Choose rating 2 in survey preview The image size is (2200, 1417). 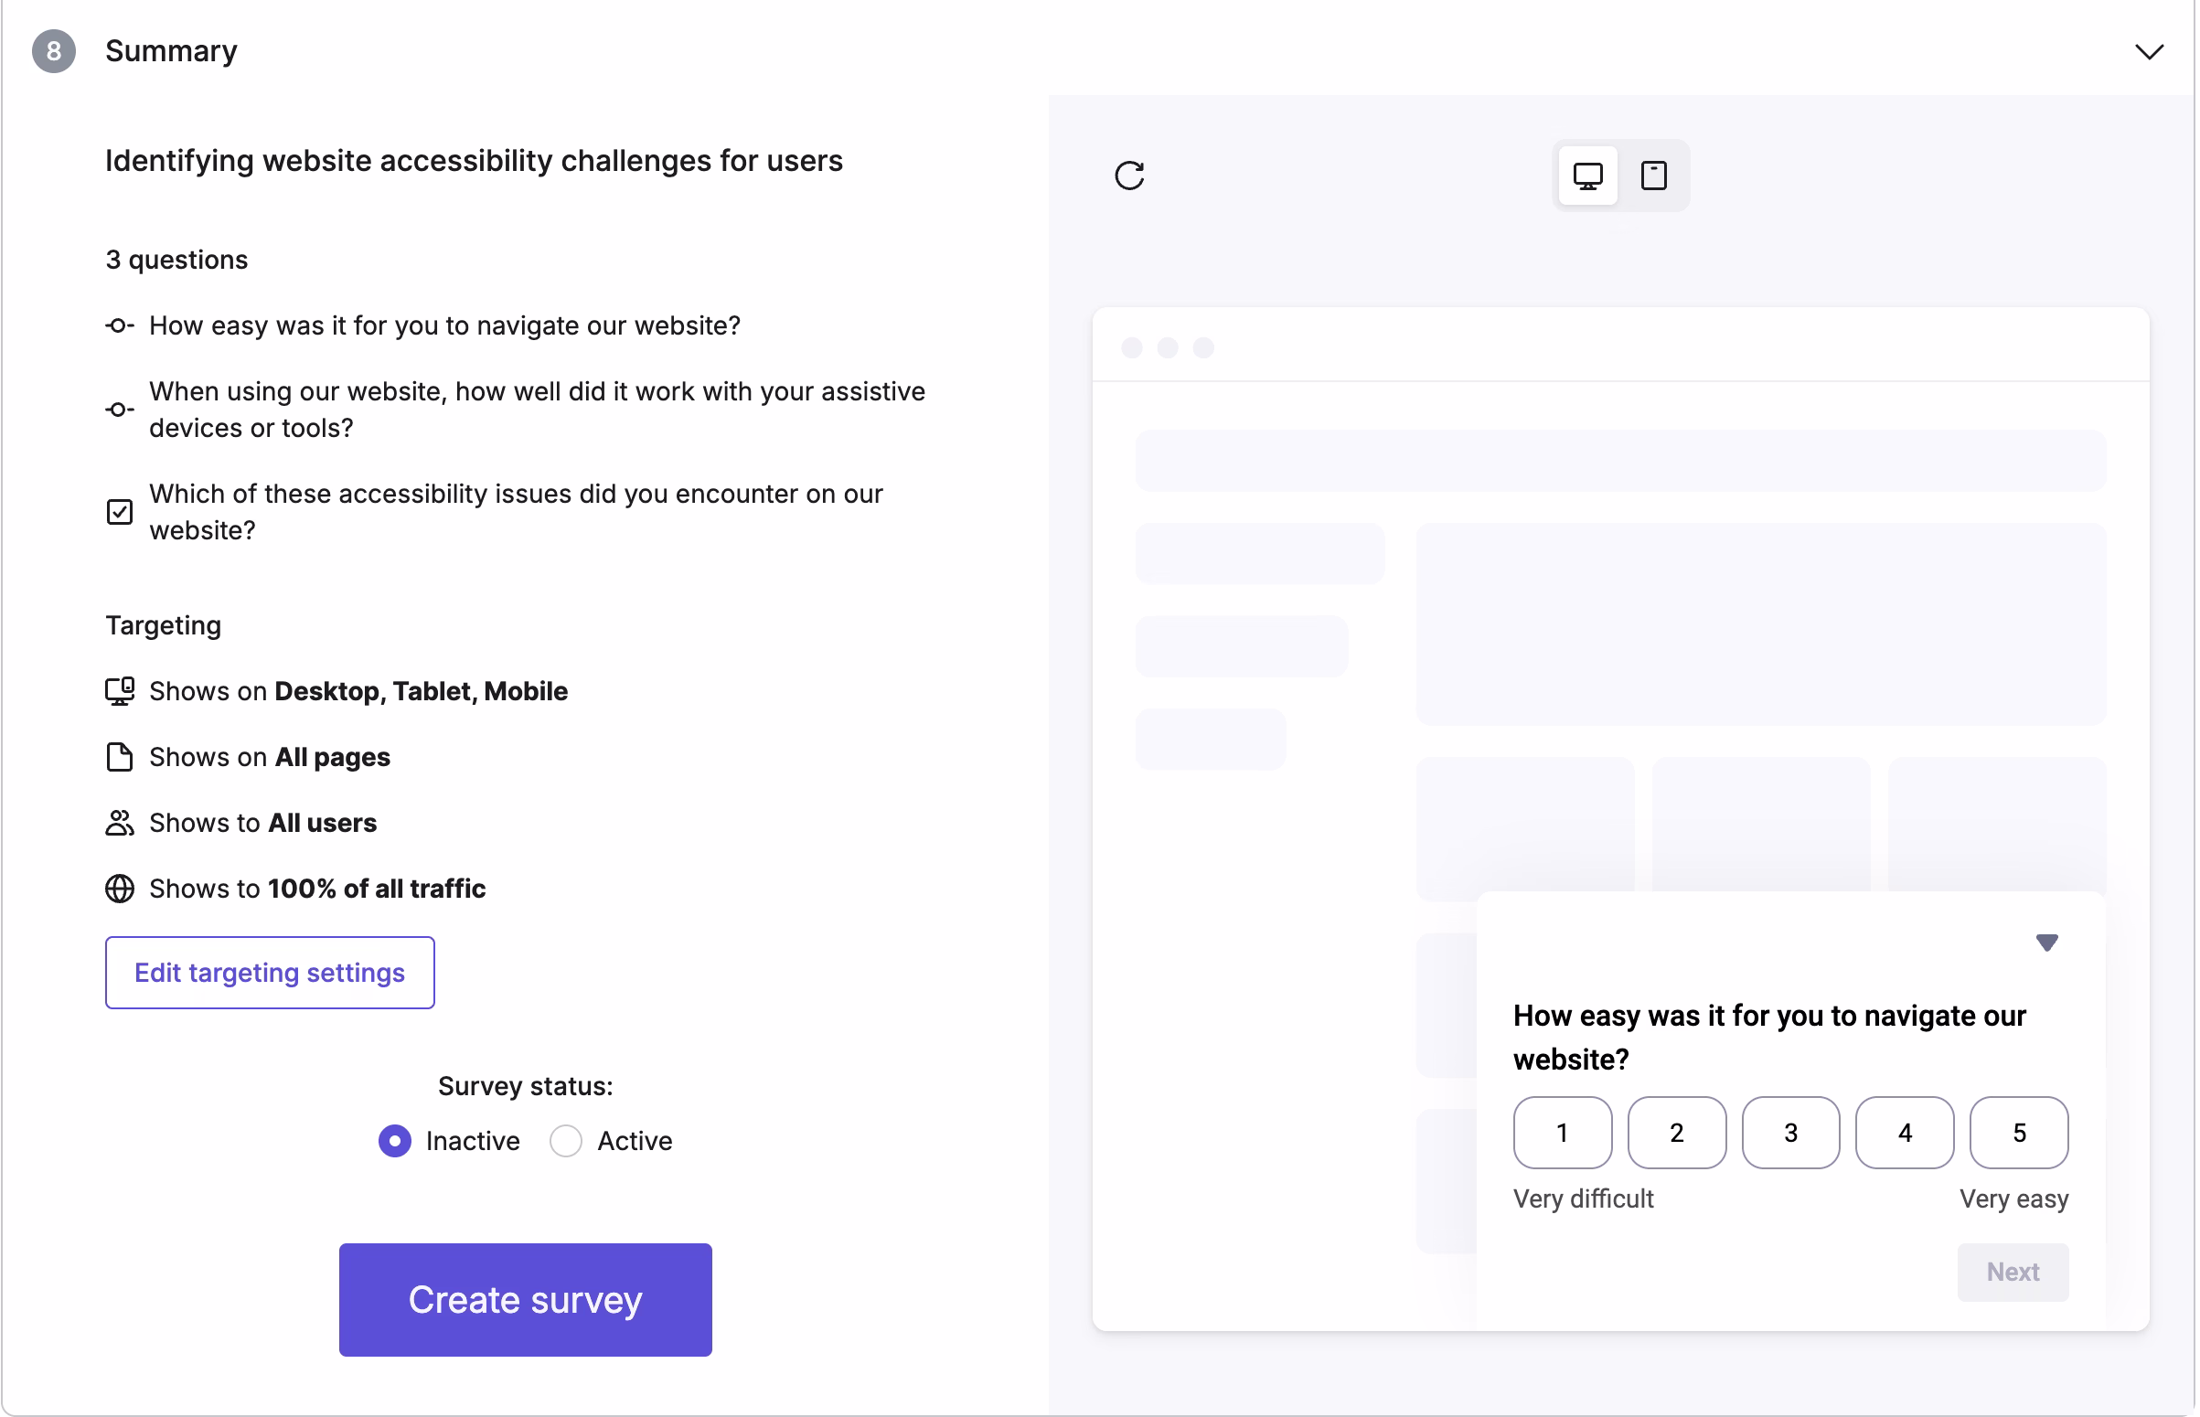pos(1676,1133)
